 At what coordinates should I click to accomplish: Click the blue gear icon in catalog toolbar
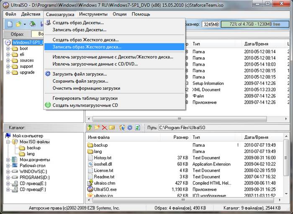point(130,127)
